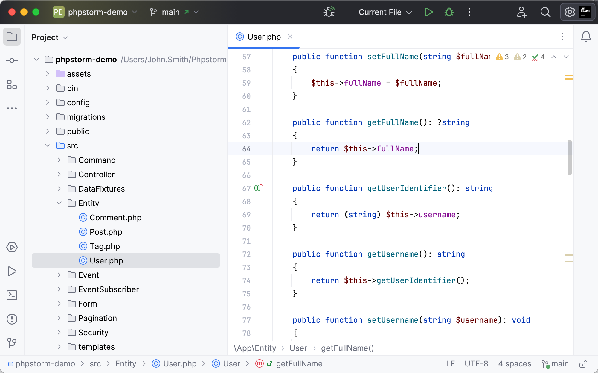This screenshot has height=373, width=598.
Task: Click the Search Everywhere magnifier icon
Action: click(x=545, y=12)
